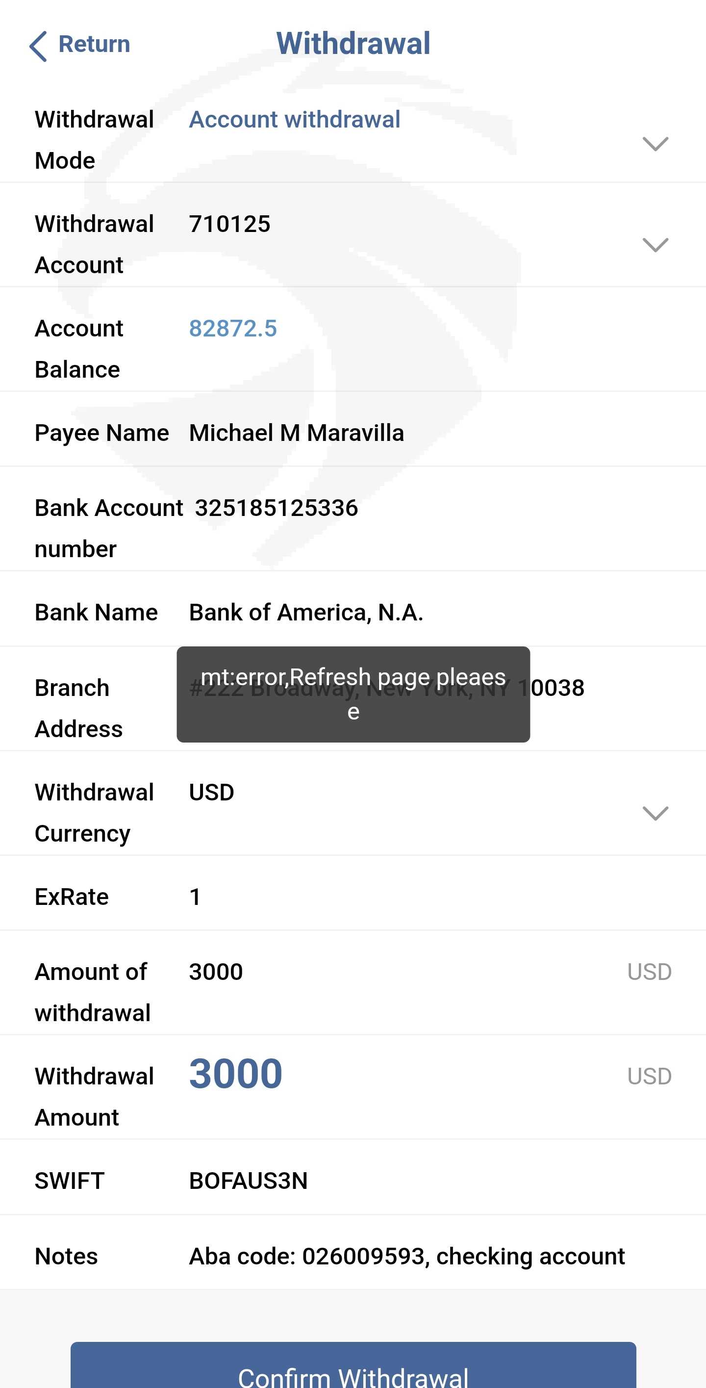Dismiss the mt:error refresh toast message

point(353,694)
